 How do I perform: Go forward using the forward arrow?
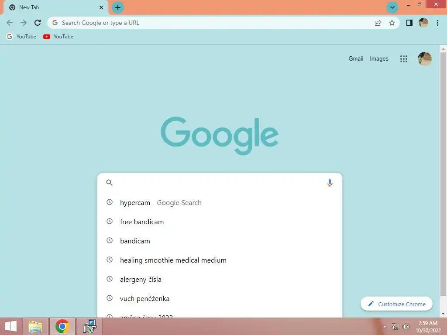tap(24, 23)
